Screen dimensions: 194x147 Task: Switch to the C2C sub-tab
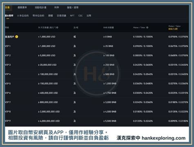(81, 16)
